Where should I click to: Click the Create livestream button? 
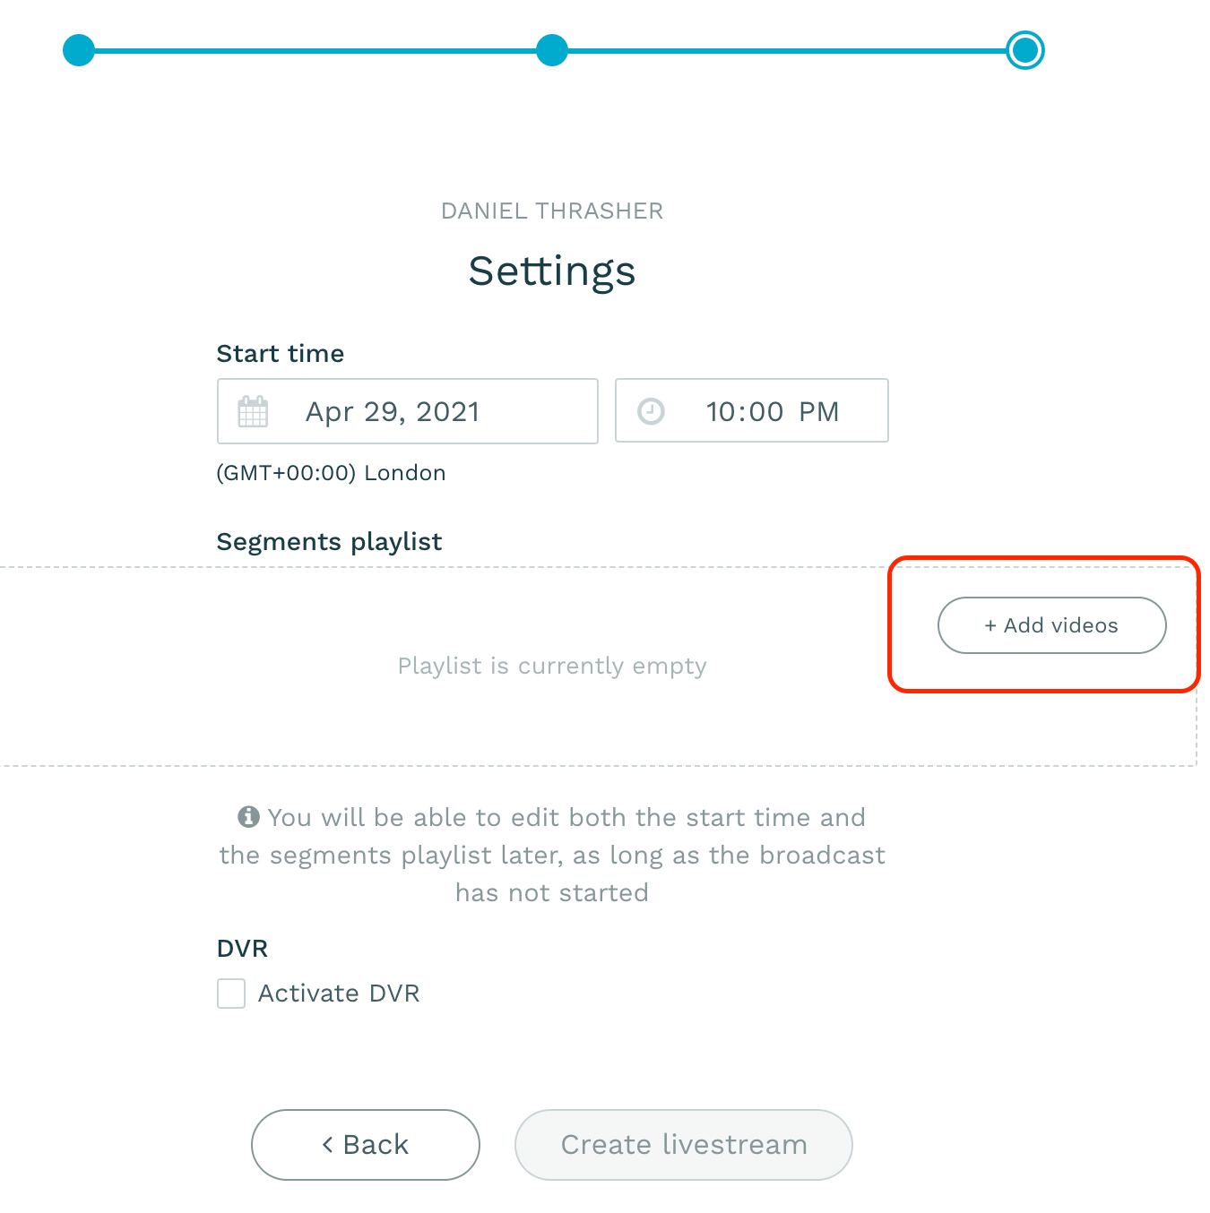tap(684, 1145)
